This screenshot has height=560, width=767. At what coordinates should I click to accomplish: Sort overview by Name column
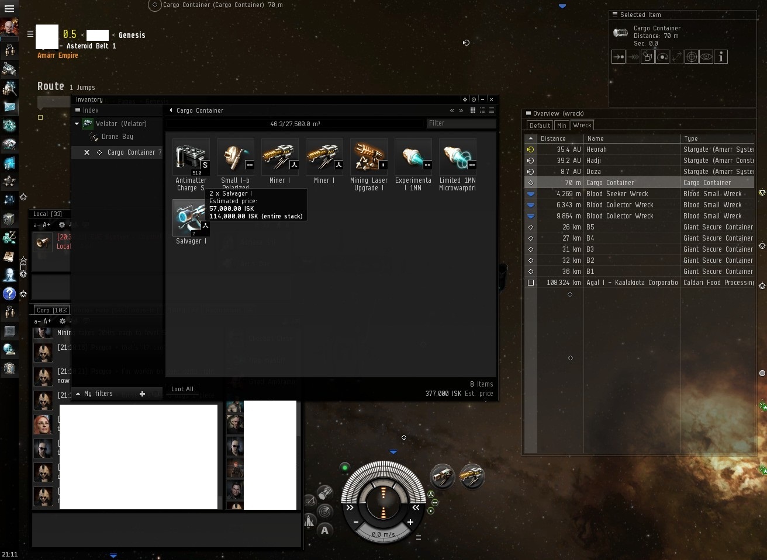pyautogui.click(x=633, y=138)
